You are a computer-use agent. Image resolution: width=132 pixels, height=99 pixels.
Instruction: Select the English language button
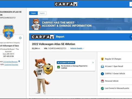pyautogui.click(x=34, y=13)
